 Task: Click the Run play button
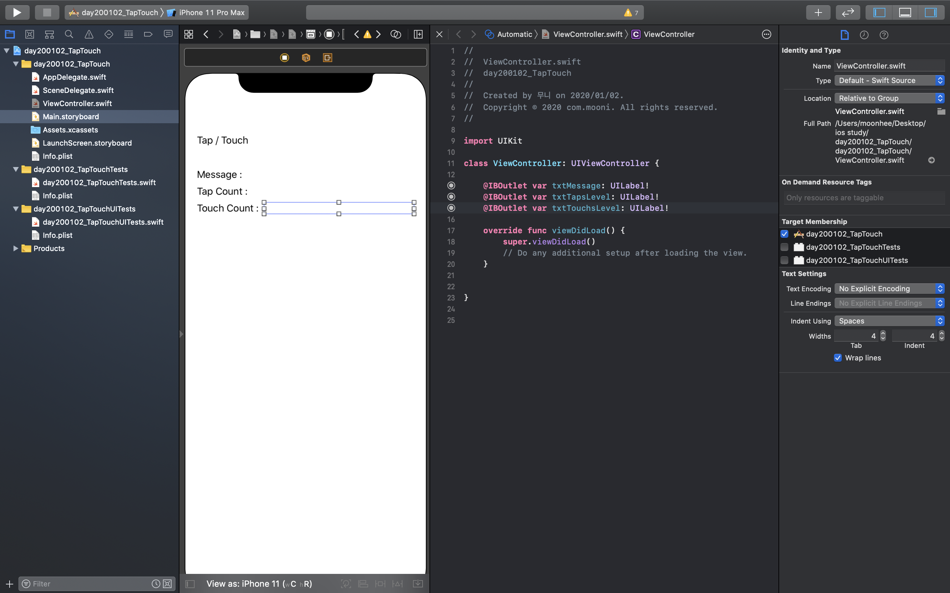17,12
